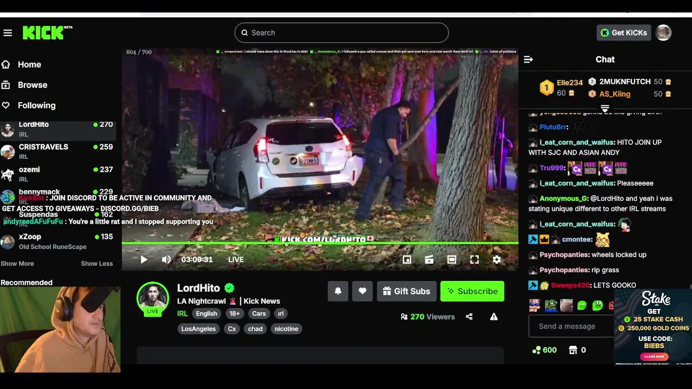
Task: Open the channel points balance 600
Action: [x=544, y=350]
